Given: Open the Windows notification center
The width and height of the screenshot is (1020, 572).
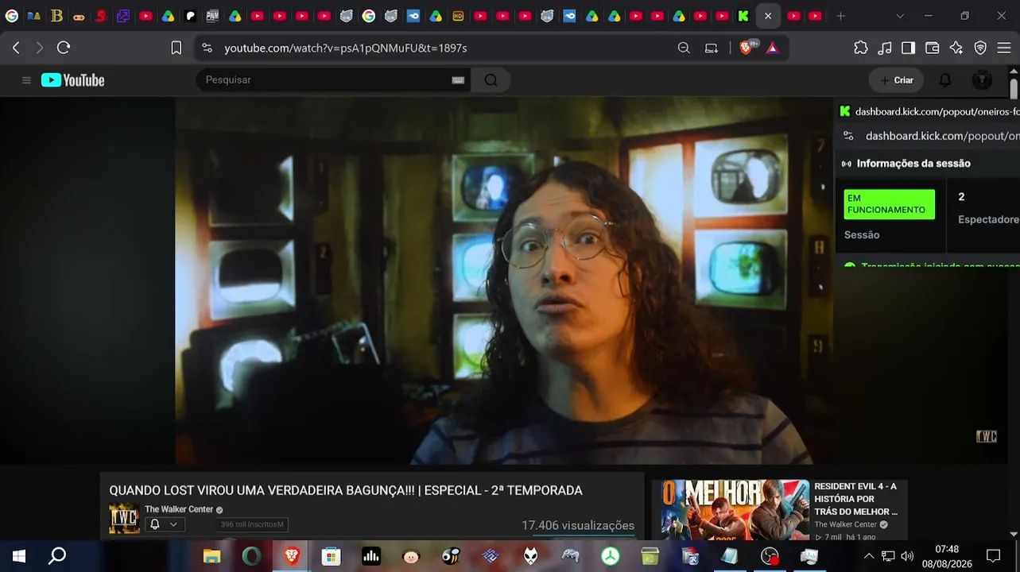Looking at the screenshot, I should 993,556.
